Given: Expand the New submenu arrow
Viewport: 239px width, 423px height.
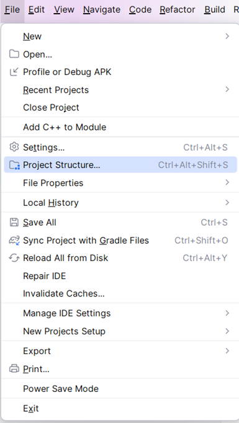Looking at the screenshot, I should 227,36.
